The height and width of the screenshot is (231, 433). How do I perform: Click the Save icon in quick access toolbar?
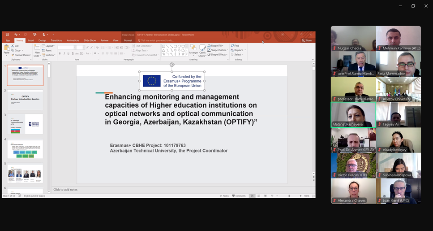click(7, 35)
